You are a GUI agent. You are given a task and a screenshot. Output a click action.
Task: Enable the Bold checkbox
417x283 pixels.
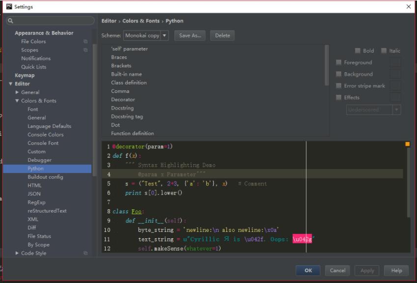click(x=357, y=51)
